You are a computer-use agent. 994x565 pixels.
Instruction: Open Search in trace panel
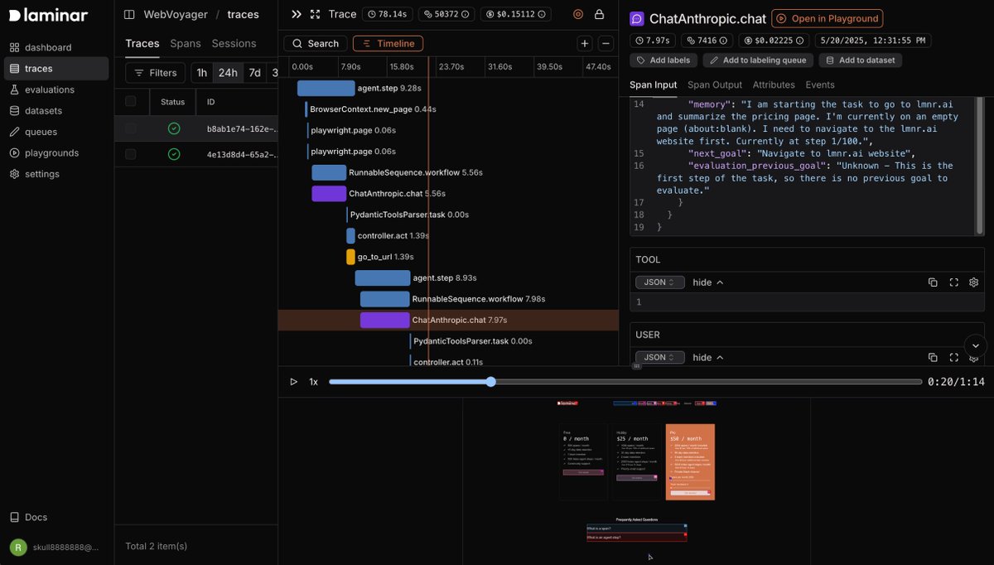(x=316, y=44)
